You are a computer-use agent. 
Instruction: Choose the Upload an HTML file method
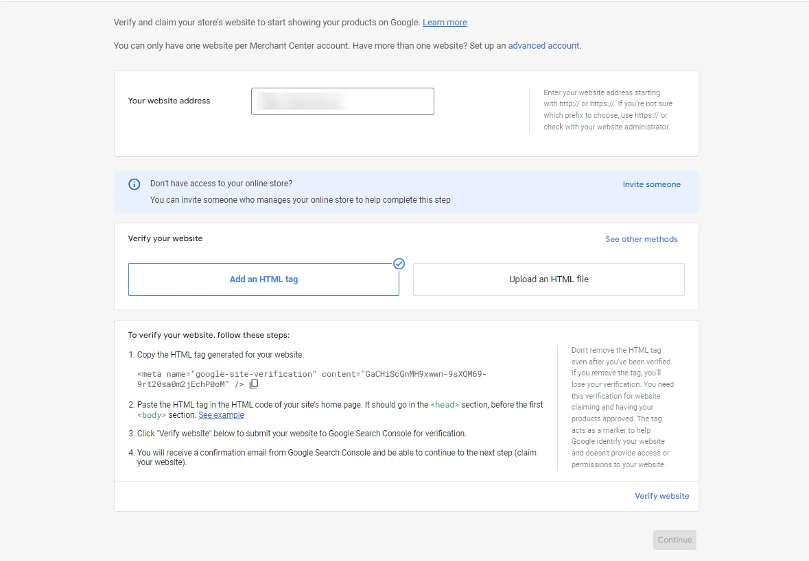(548, 279)
